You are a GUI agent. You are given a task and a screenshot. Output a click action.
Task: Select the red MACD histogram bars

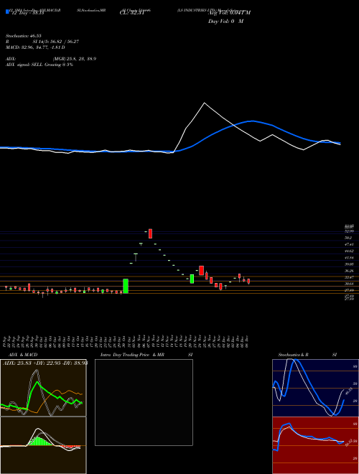click(70, 447)
